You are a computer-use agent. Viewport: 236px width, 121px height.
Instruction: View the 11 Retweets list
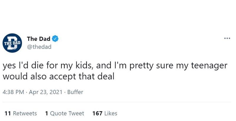tap(21, 113)
